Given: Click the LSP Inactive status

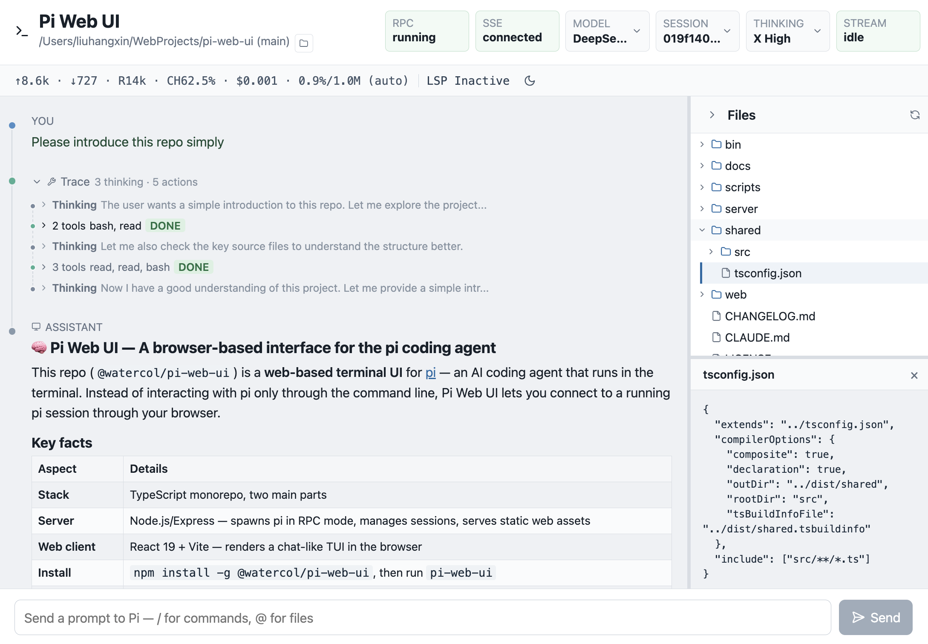Looking at the screenshot, I should [468, 80].
